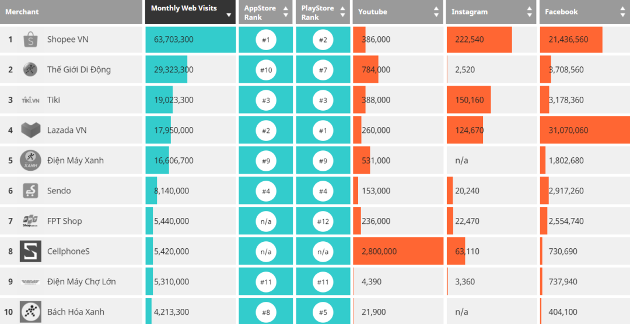Screen dimensions: 630x324
Task: Sort by the Facebook column header
Action: click(584, 12)
